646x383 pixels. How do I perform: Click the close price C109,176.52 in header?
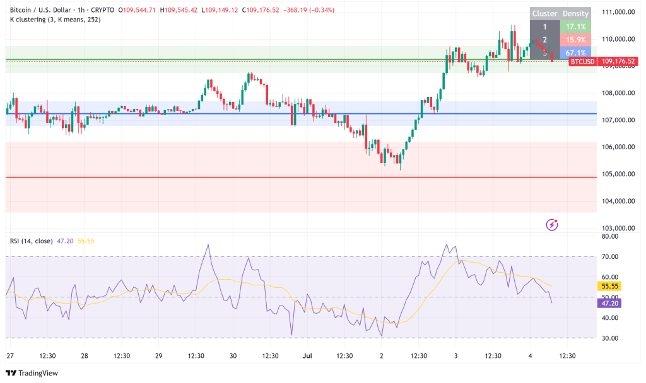click(x=261, y=10)
